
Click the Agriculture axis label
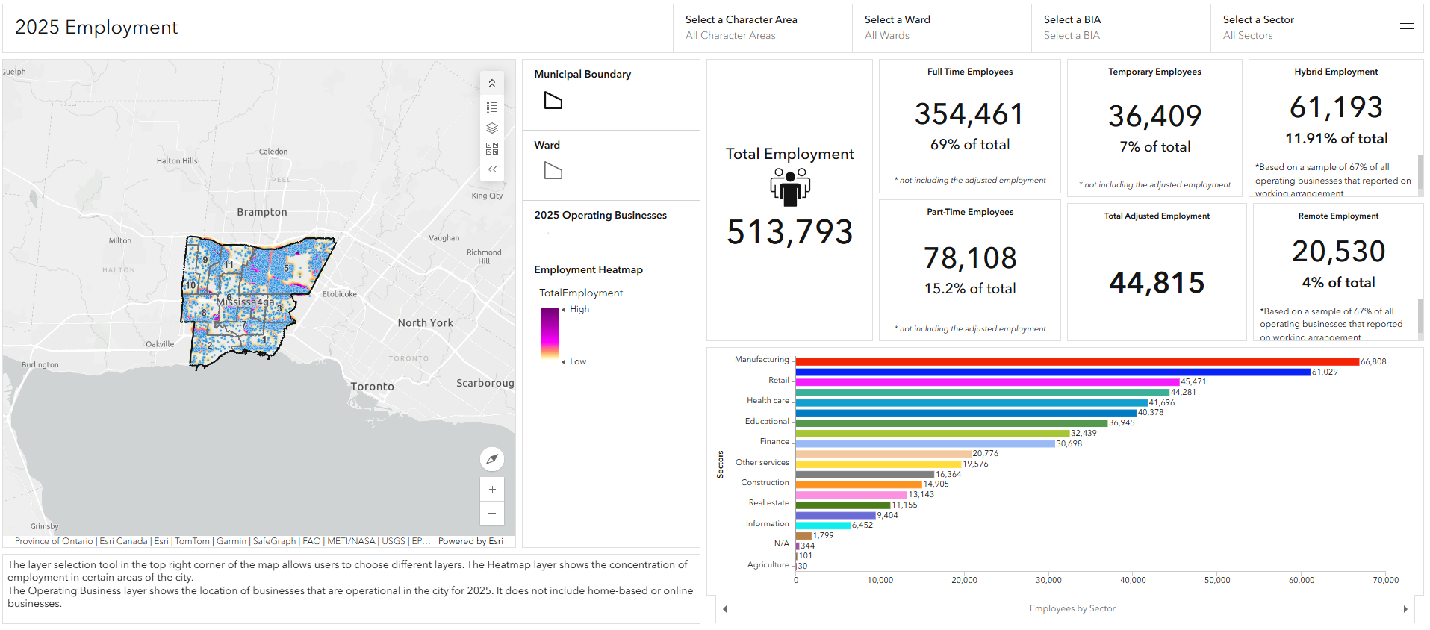[x=768, y=565]
